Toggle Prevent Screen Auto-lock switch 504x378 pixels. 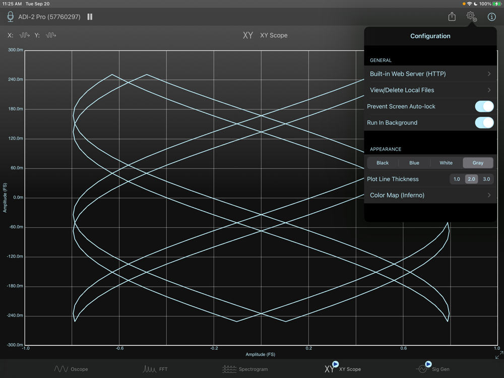coord(484,106)
